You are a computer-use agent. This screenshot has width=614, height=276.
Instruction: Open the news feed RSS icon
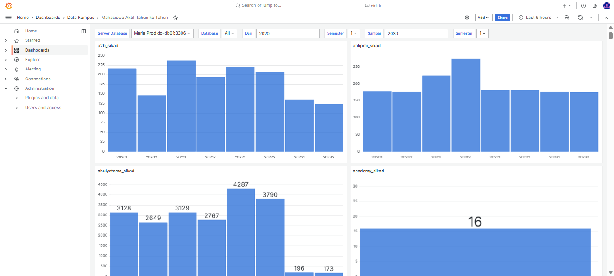(x=596, y=6)
